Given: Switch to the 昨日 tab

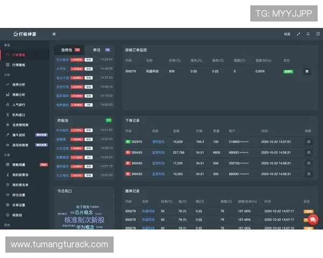Looking at the screenshot, I should [x=97, y=49].
